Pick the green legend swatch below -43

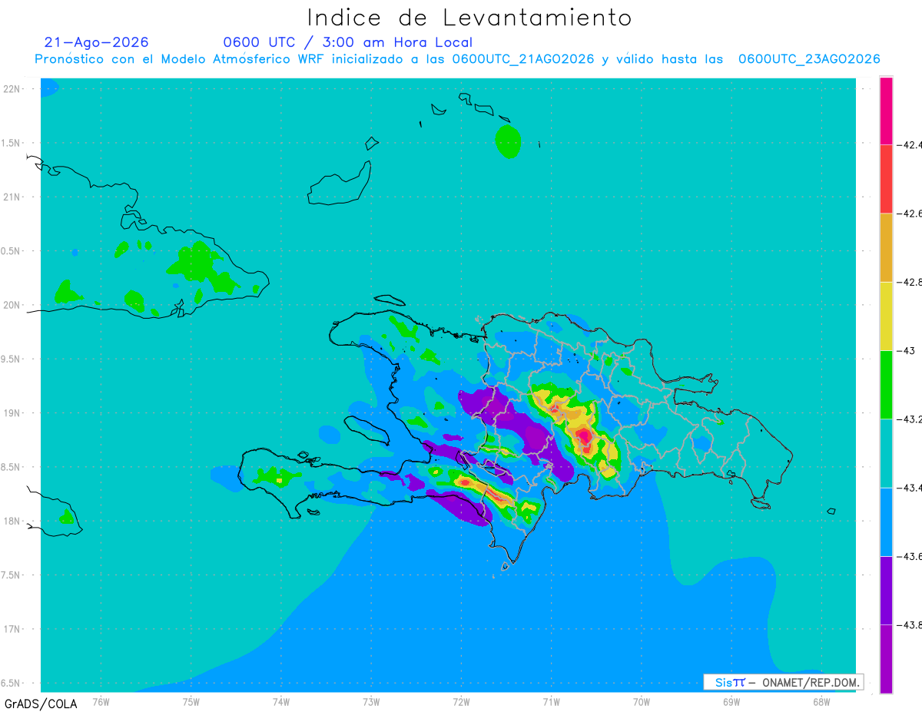886,384
